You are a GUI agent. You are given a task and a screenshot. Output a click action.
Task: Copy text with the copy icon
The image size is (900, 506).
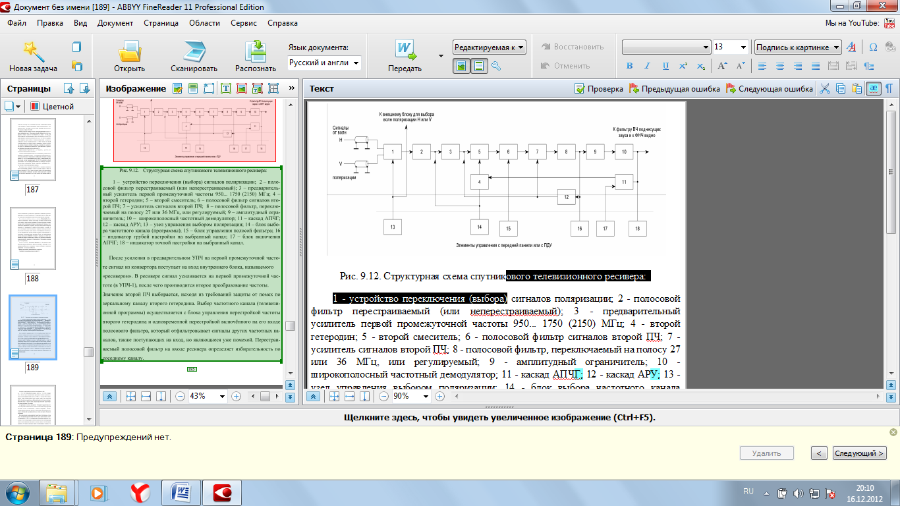pos(840,88)
